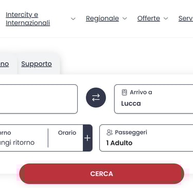Image resolution: width=193 pixels, height=188 pixels.
Task: Click the Orario time field
Action: pos(66,138)
